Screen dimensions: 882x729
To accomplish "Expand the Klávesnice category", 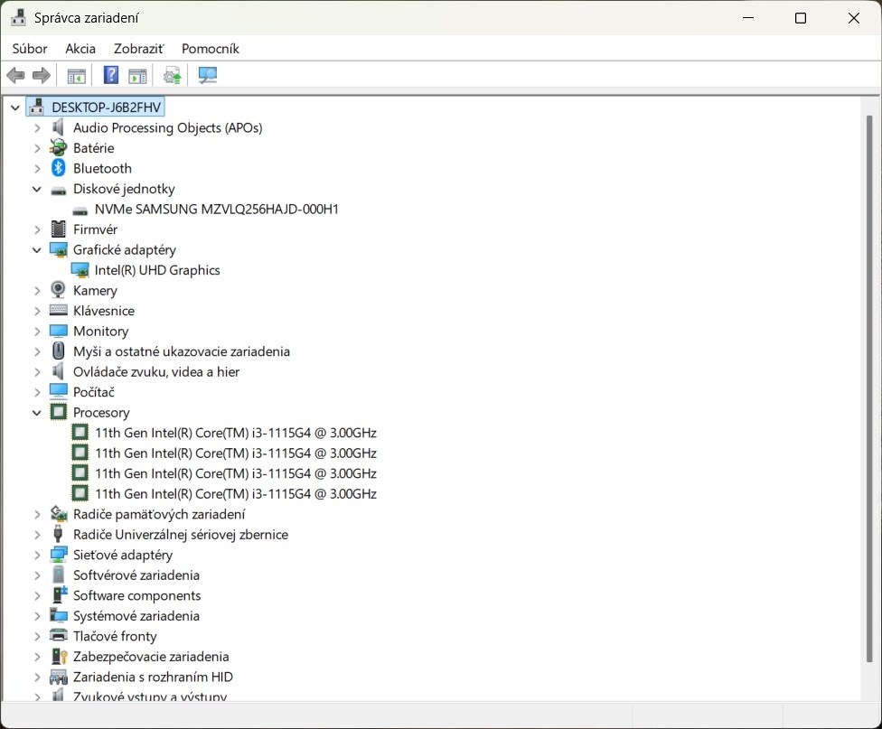I will (x=37, y=311).
